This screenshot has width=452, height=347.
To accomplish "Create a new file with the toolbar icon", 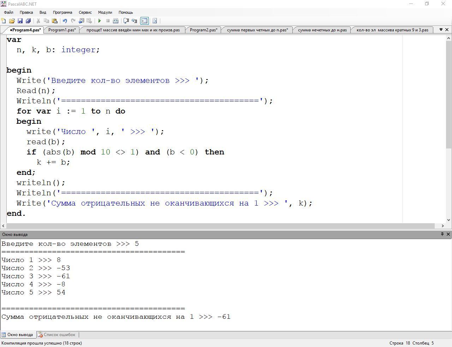I will tap(4, 21).
